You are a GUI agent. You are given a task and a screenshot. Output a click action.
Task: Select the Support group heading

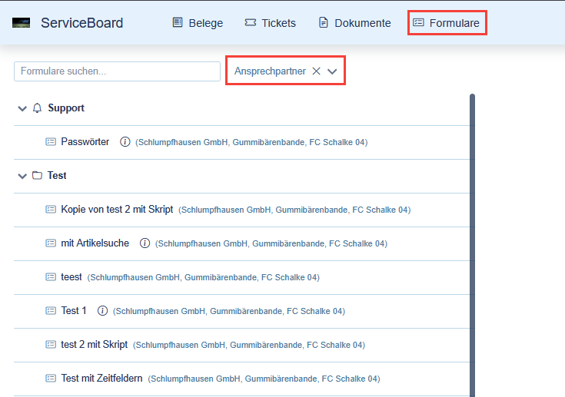(x=66, y=108)
